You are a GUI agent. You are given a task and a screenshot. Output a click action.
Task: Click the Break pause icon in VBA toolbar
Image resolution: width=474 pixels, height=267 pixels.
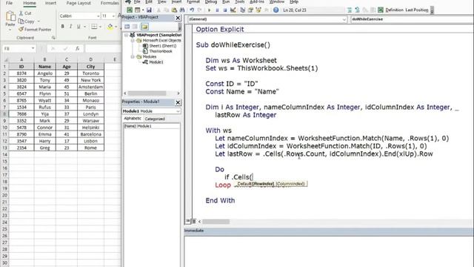217,10
